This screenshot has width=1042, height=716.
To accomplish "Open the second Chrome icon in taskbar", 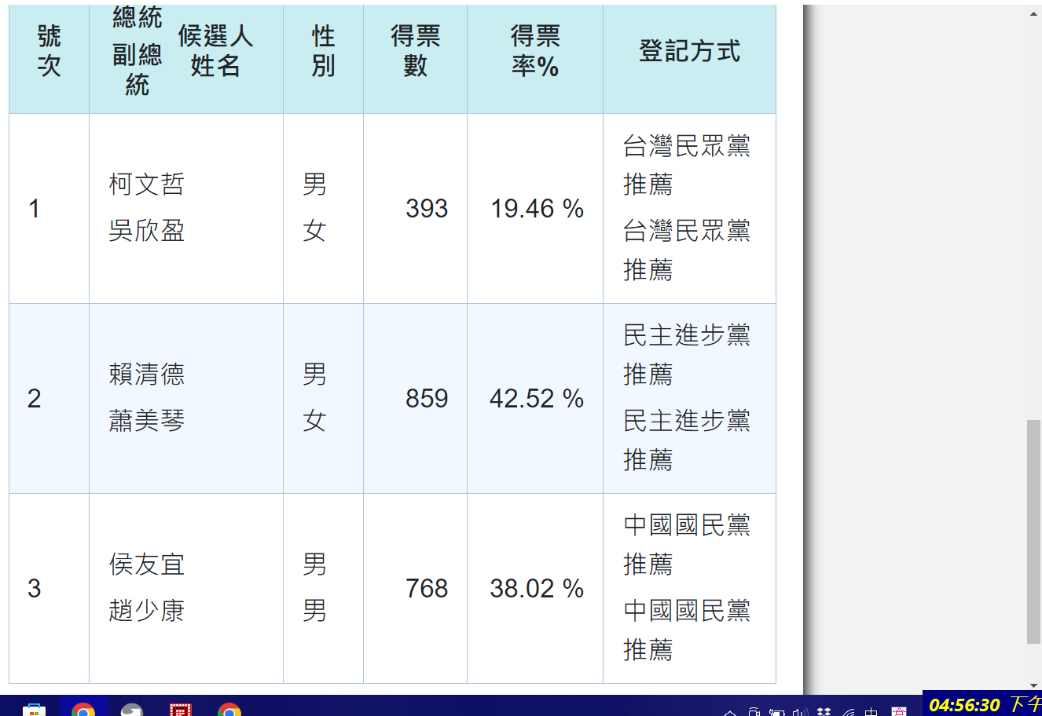I will [x=229, y=710].
